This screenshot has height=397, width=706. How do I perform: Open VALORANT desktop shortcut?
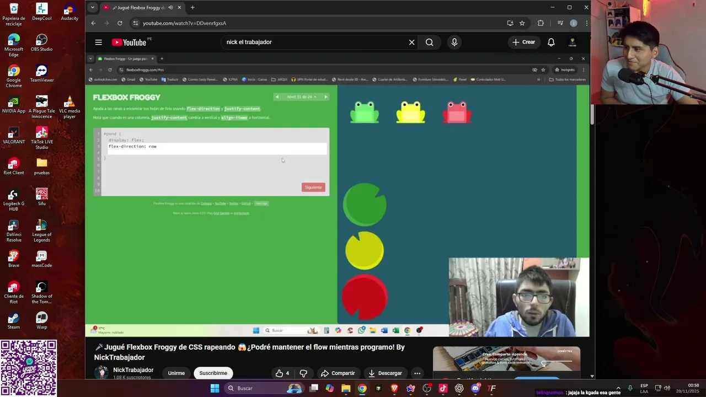tap(14, 136)
